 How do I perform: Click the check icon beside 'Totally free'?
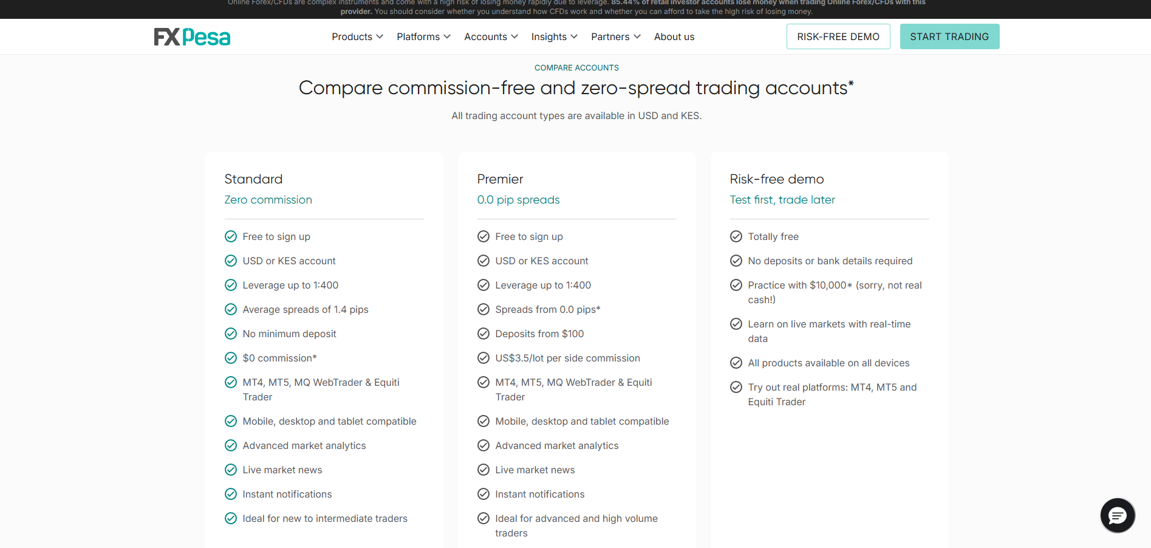click(x=736, y=236)
